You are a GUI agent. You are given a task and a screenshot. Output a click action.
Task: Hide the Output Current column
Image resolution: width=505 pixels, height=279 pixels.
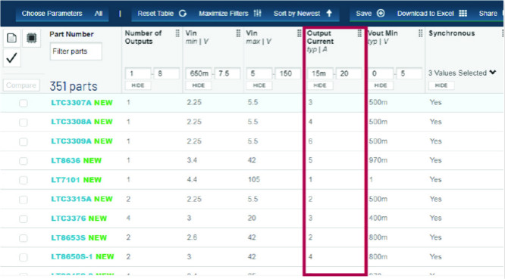[x=320, y=85]
